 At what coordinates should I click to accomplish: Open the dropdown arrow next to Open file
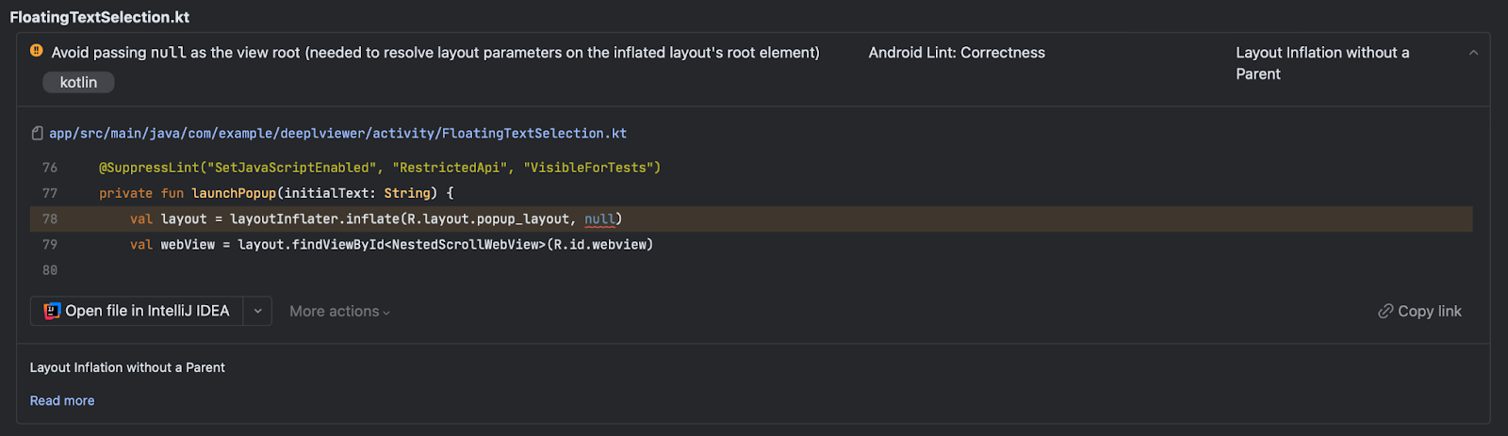click(x=257, y=311)
